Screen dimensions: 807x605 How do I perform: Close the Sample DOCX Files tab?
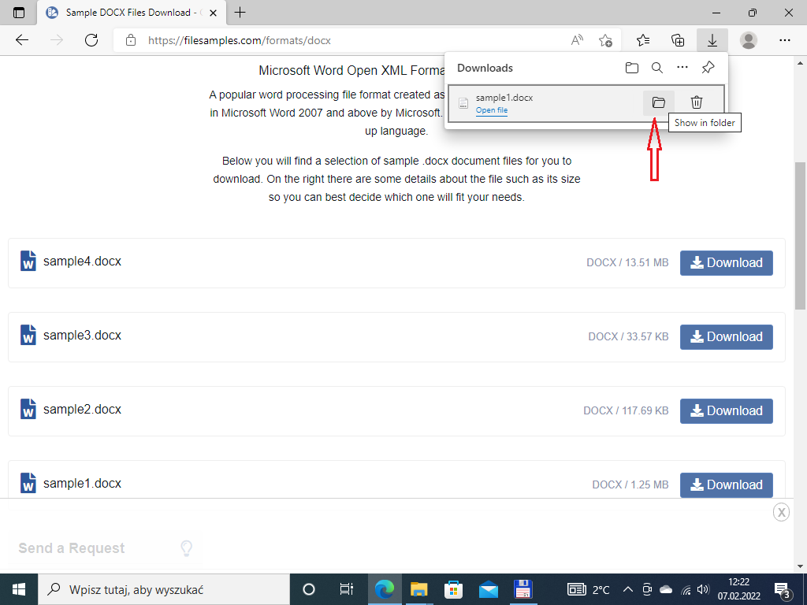point(213,13)
